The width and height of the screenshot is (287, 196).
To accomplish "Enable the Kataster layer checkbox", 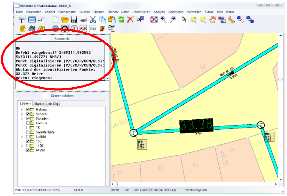I will tap(28, 123).
